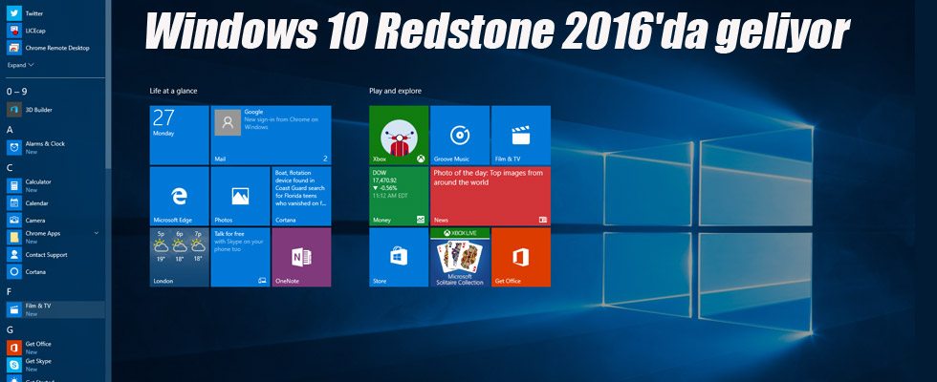Open Microsoft Solitaire Collection tile

coord(459,257)
